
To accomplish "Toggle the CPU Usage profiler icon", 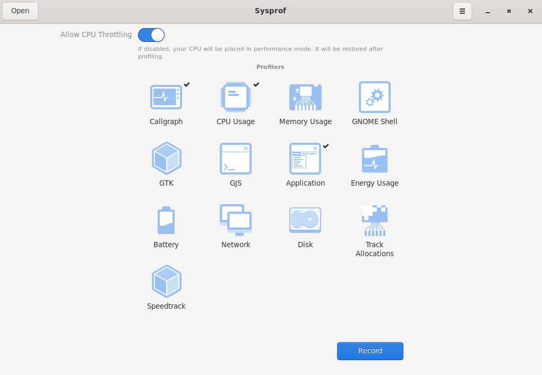I will click(236, 97).
